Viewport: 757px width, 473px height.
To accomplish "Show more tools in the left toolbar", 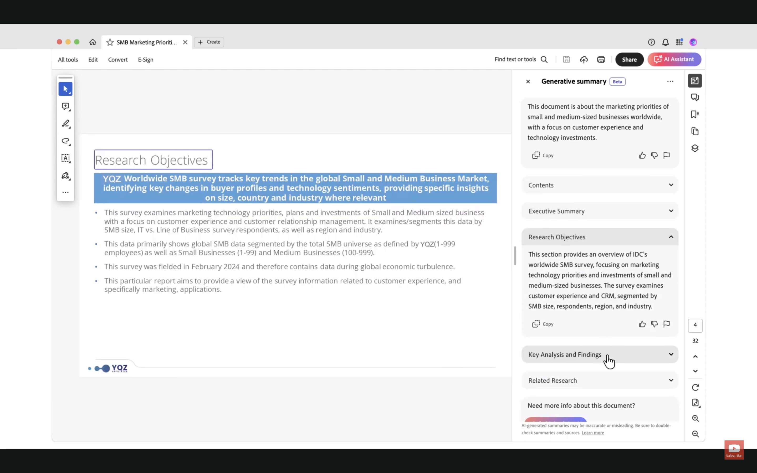I will tap(65, 193).
